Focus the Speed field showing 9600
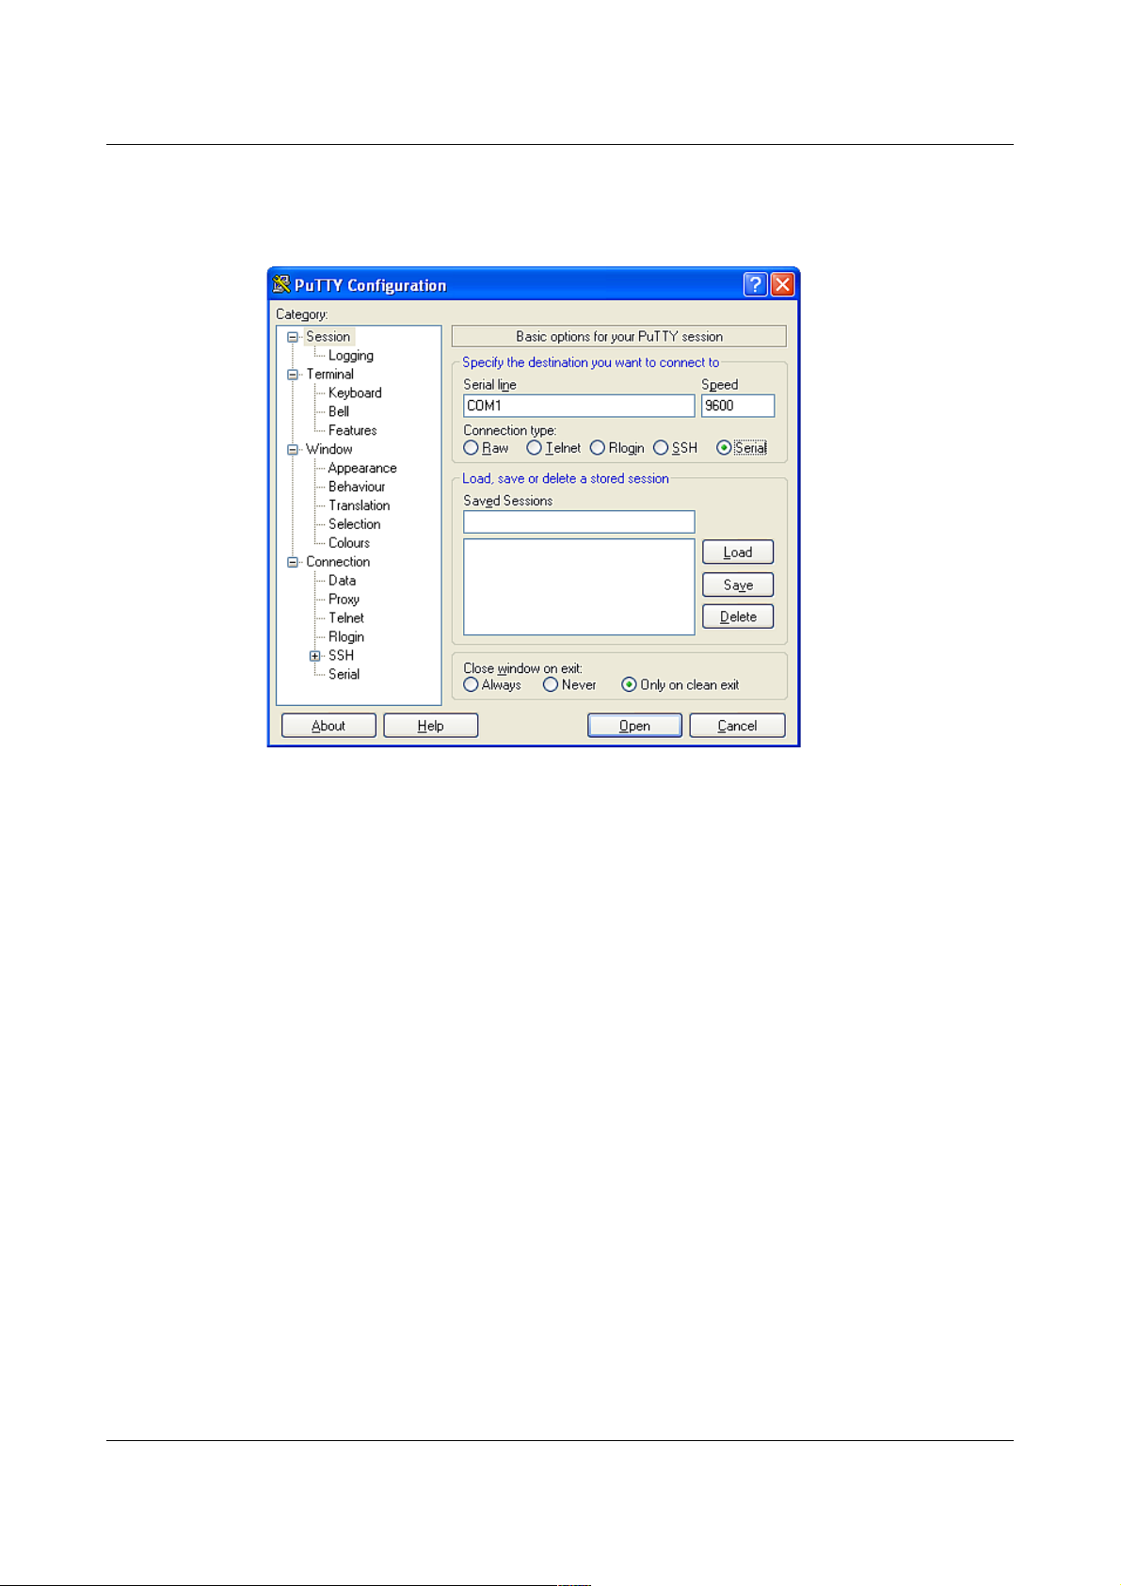The width and height of the screenshot is (1121, 1586). [x=738, y=406]
